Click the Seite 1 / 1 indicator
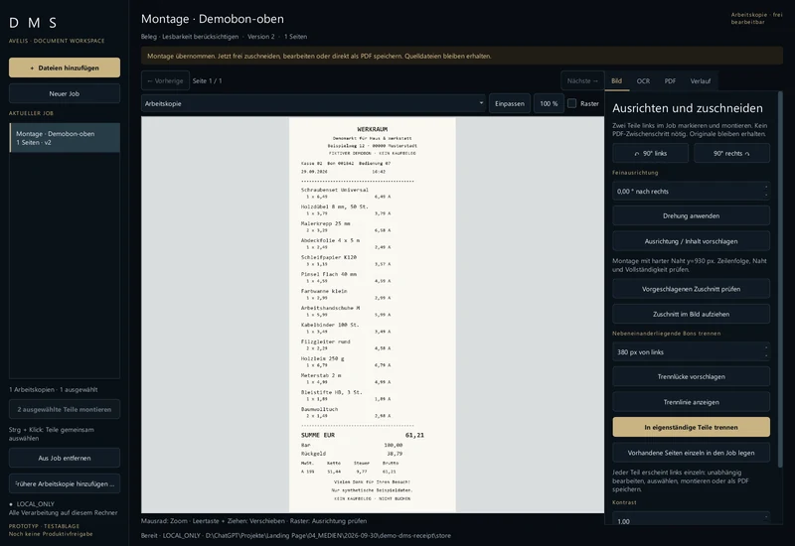The height and width of the screenshot is (546, 795). tap(208, 81)
